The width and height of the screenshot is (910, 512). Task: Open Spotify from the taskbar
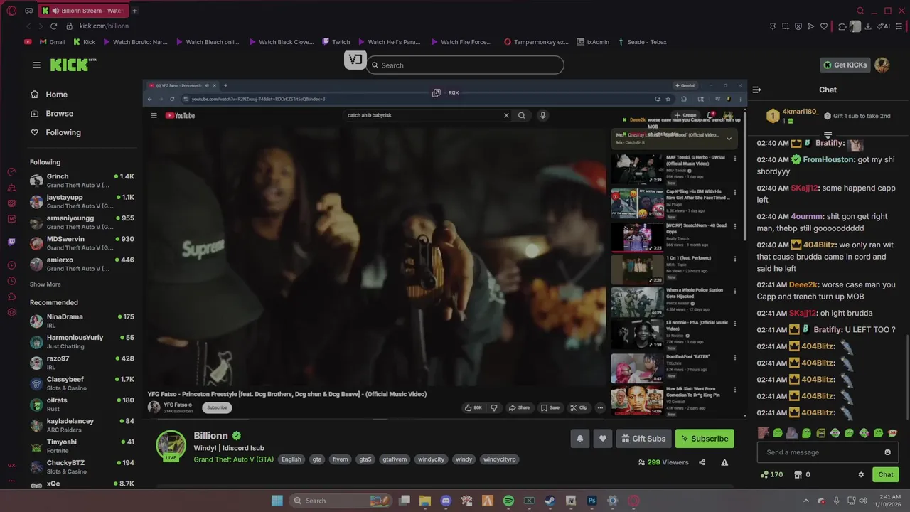point(508,501)
